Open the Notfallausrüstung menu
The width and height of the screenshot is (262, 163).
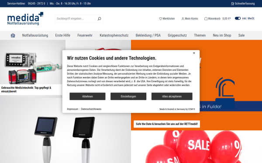click(35, 35)
